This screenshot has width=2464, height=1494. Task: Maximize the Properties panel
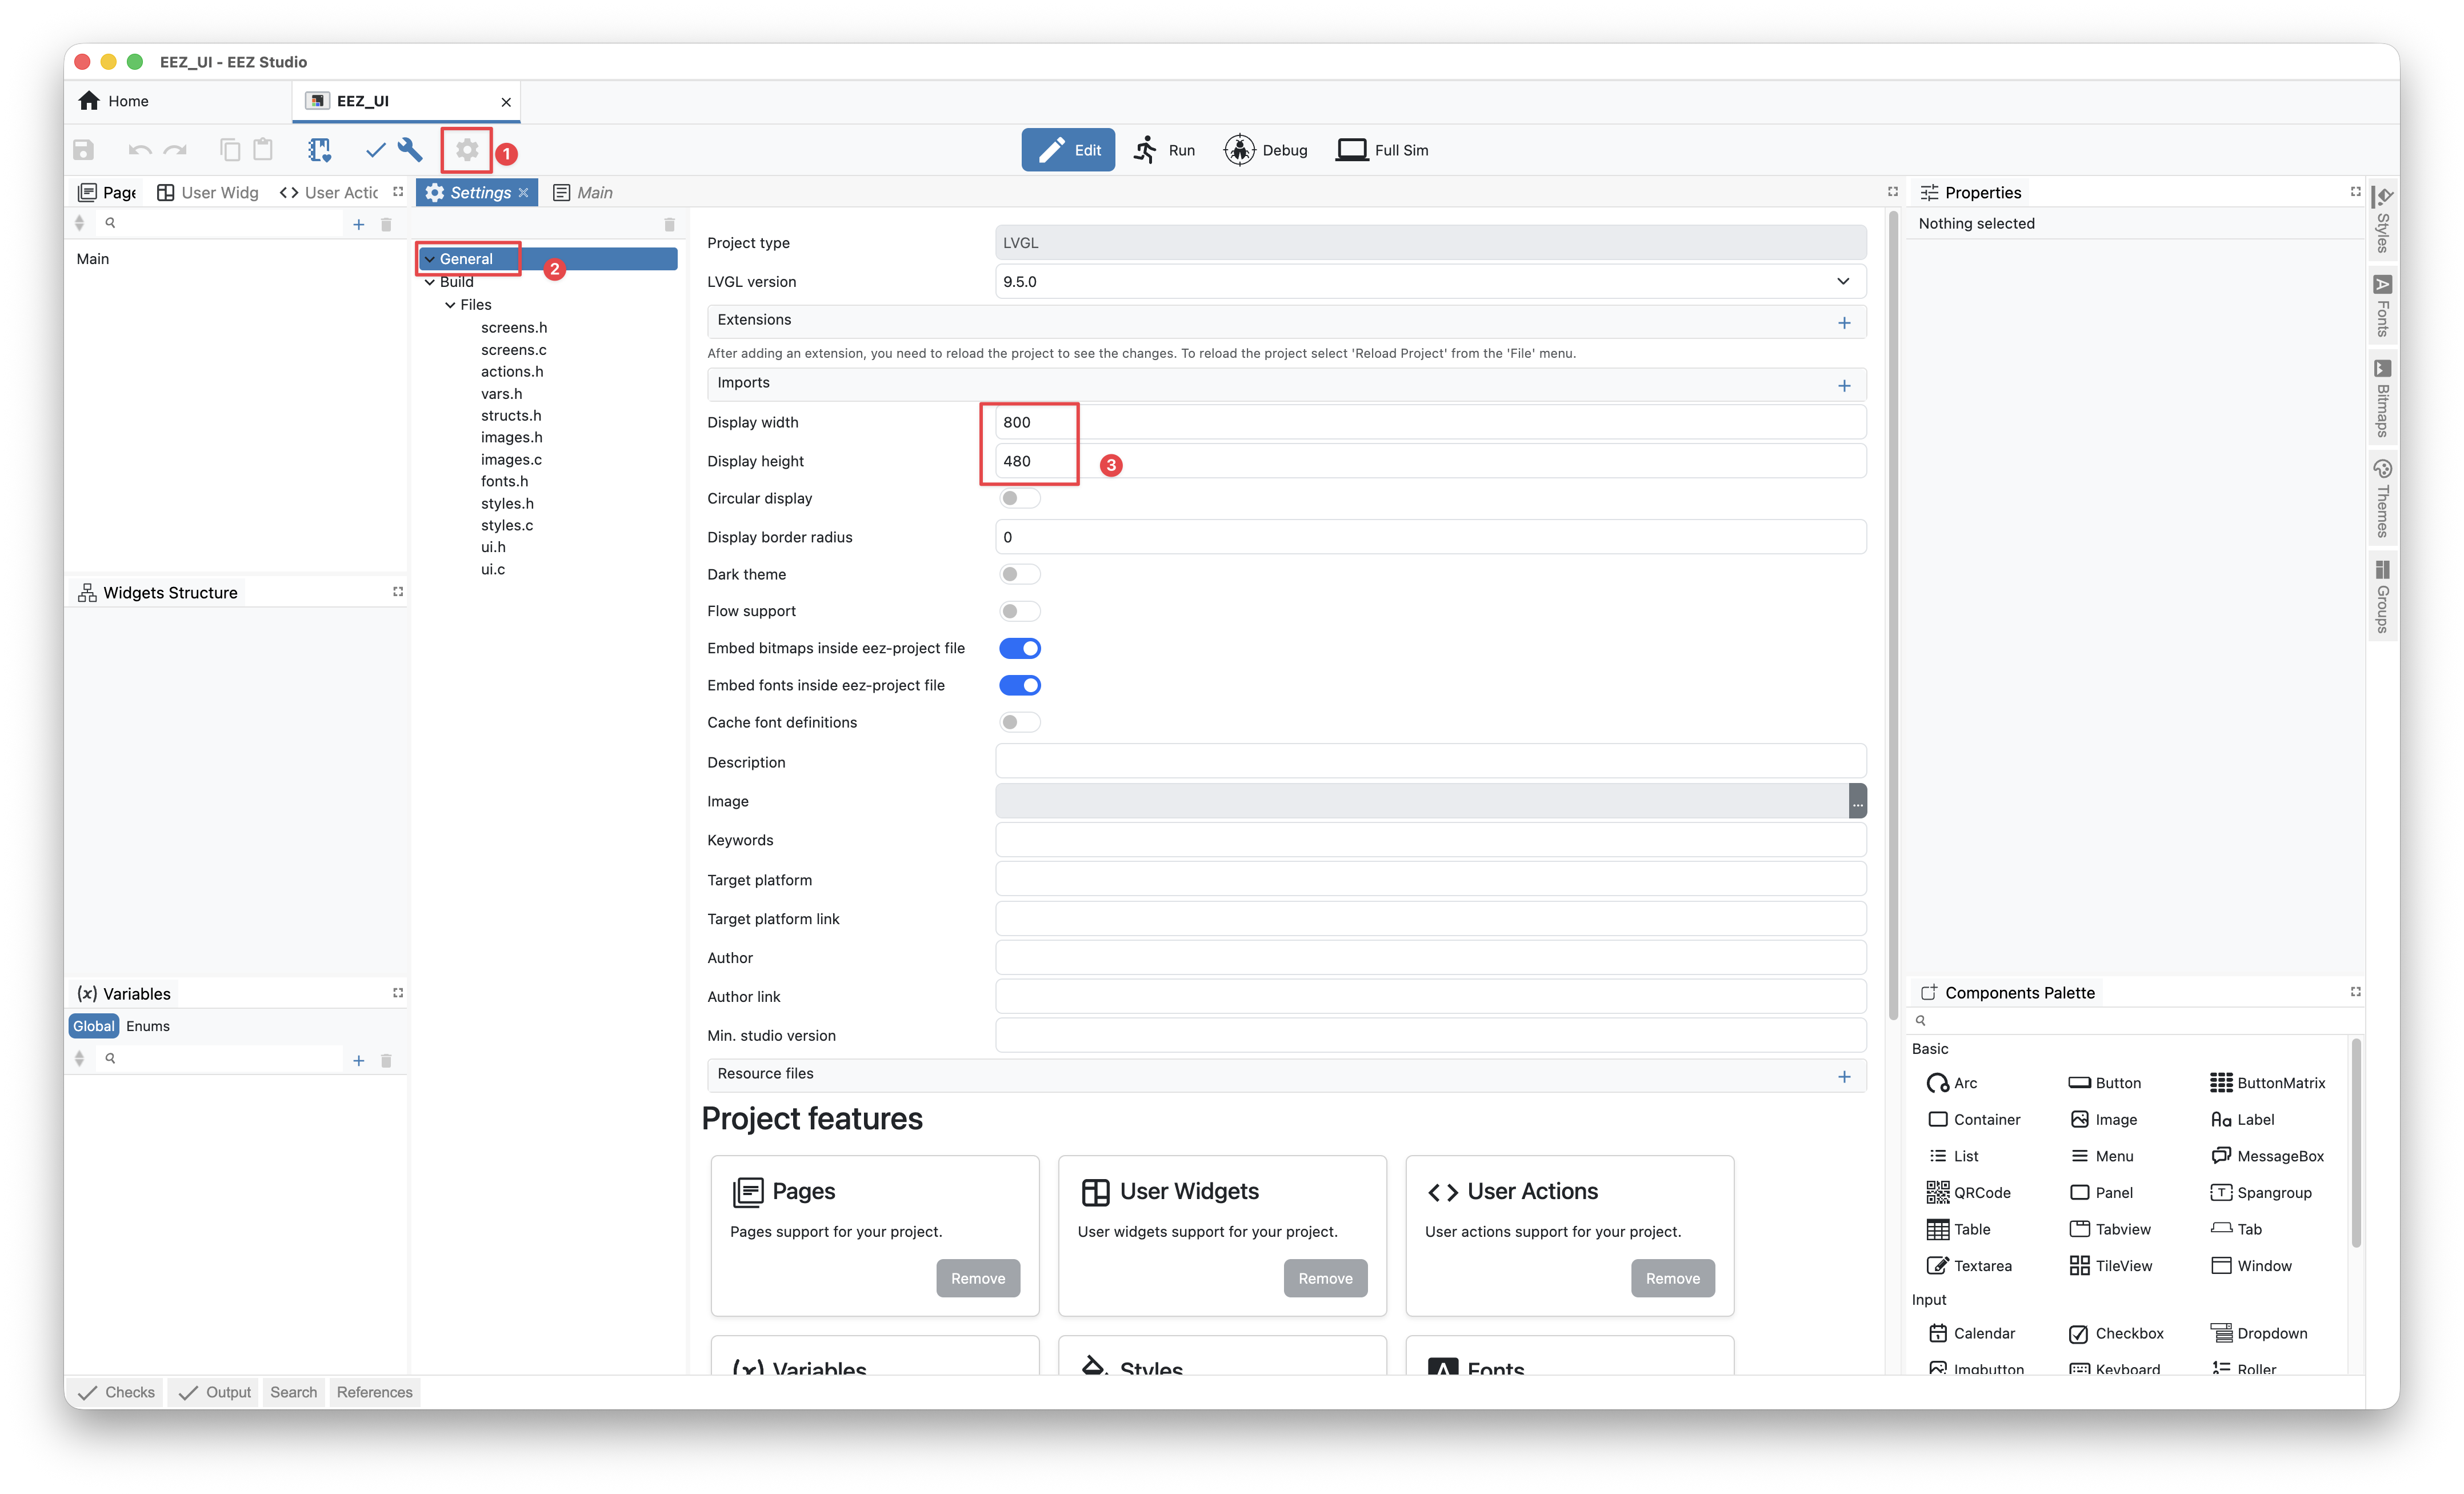(x=2355, y=192)
